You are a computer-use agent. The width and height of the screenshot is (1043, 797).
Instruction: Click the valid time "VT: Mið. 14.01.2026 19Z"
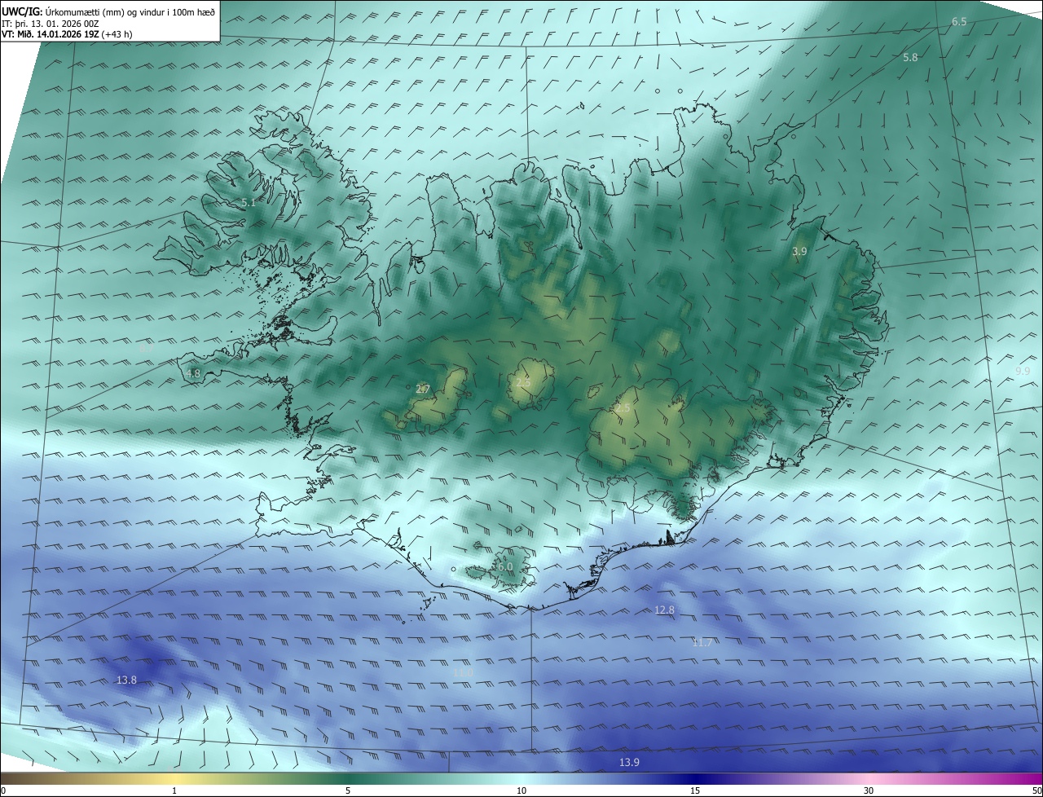tap(51, 34)
